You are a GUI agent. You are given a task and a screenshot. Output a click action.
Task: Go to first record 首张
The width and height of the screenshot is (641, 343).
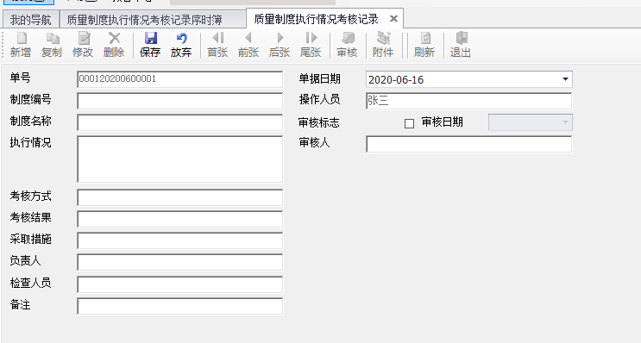[217, 45]
